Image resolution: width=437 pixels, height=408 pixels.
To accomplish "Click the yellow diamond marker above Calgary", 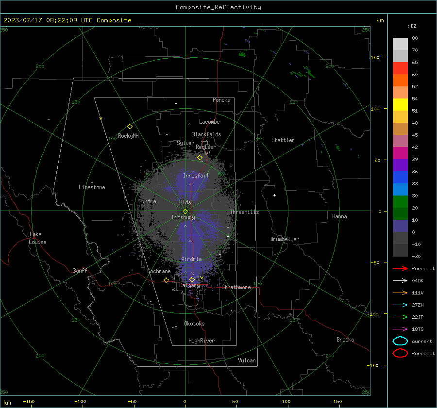I will point(192,279).
